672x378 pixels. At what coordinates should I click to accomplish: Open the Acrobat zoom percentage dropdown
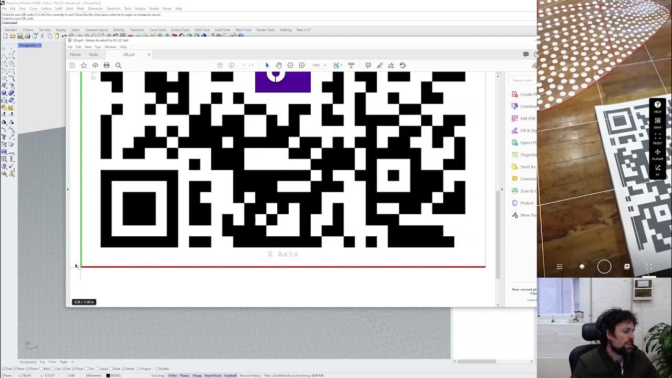[x=324, y=65]
